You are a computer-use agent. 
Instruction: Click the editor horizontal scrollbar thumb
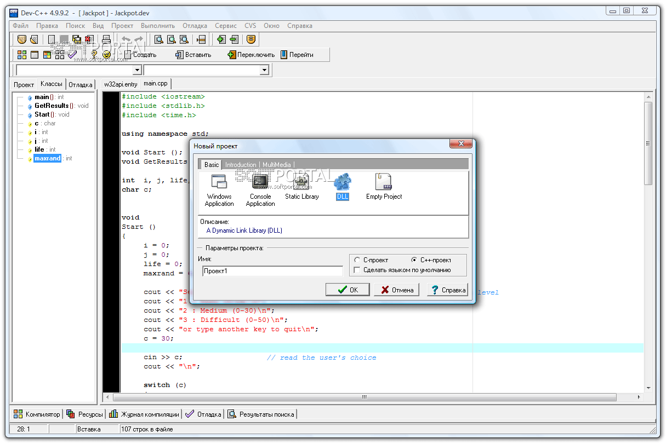click(364, 397)
